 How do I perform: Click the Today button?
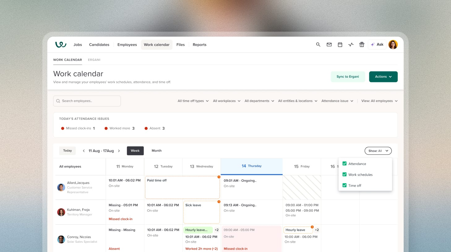67,151
